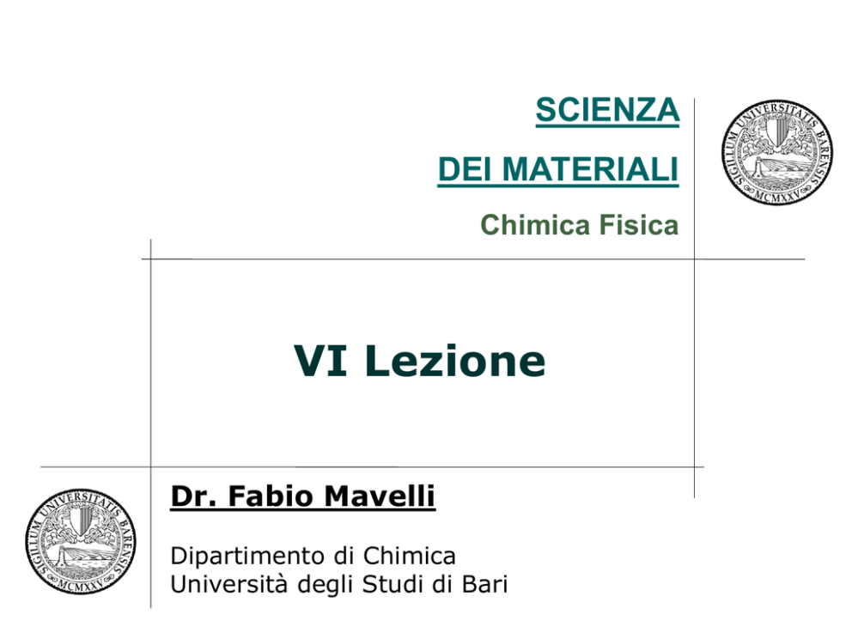Click the shield inside the top-right seal

(777, 131)
